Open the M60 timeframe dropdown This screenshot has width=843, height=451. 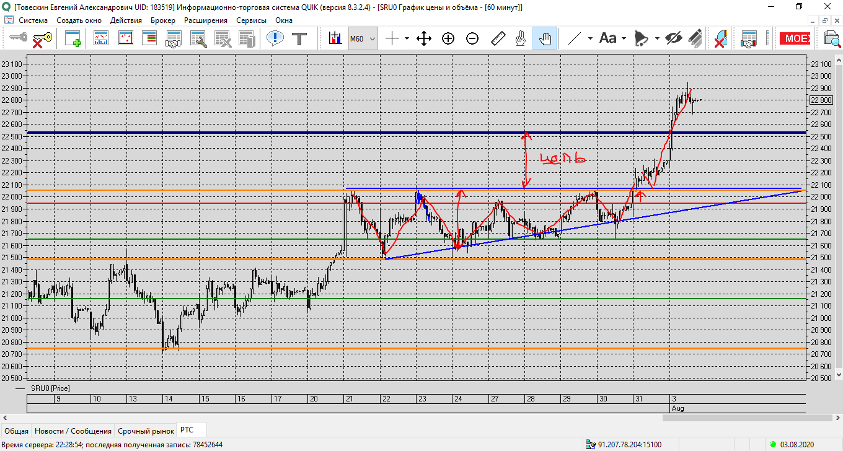click(x=363, y=38)
